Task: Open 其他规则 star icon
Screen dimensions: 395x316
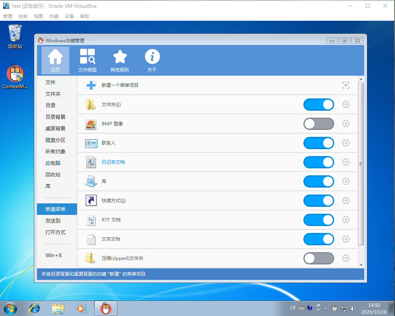Action: tap(120, 60)
